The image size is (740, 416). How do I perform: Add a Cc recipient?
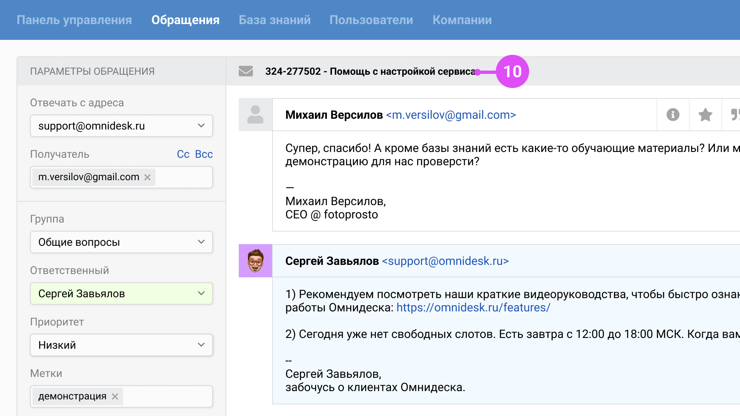click(x=183, y=154)
